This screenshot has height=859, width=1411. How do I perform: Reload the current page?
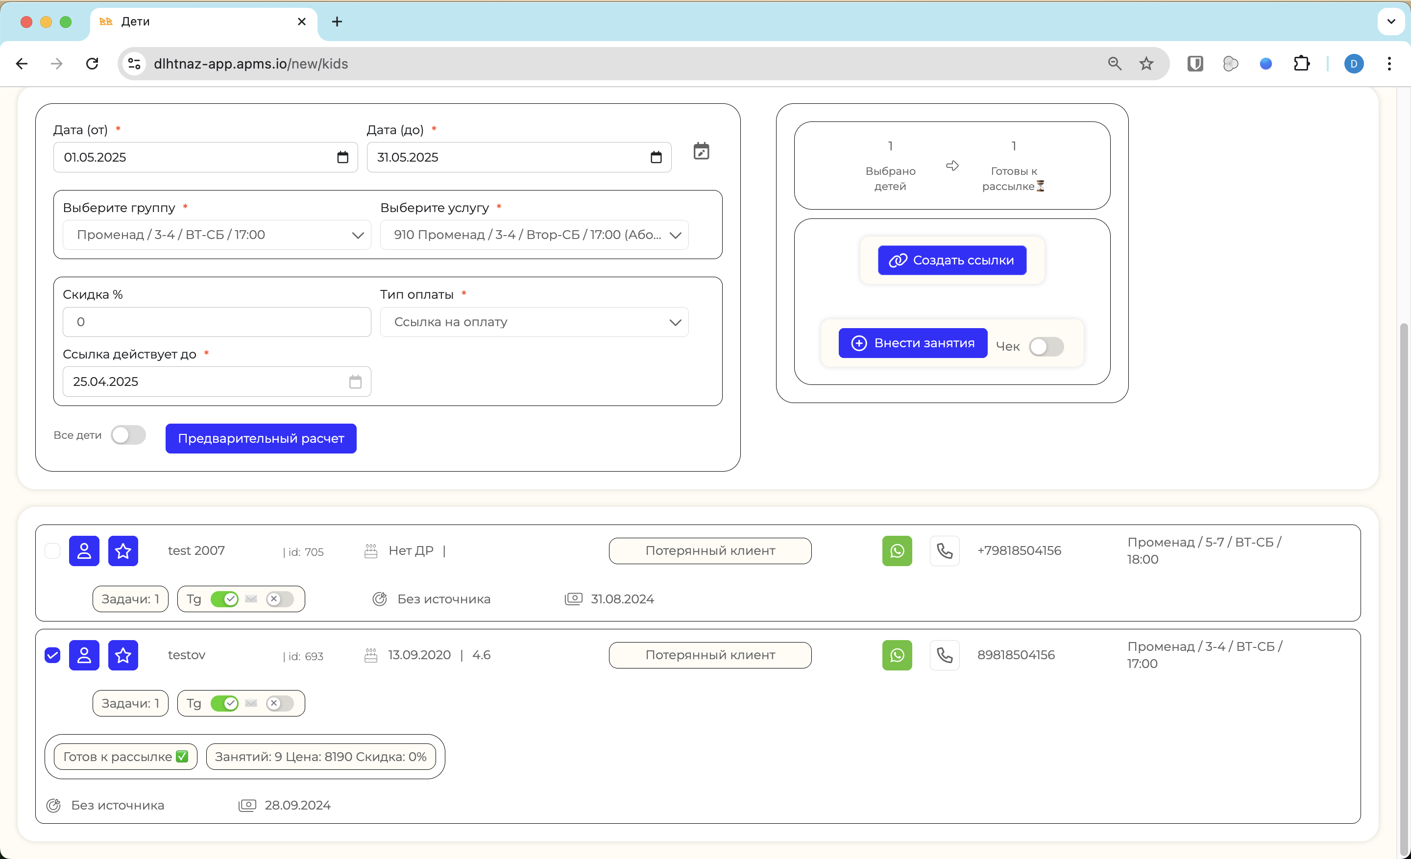(x=92, y=64)
